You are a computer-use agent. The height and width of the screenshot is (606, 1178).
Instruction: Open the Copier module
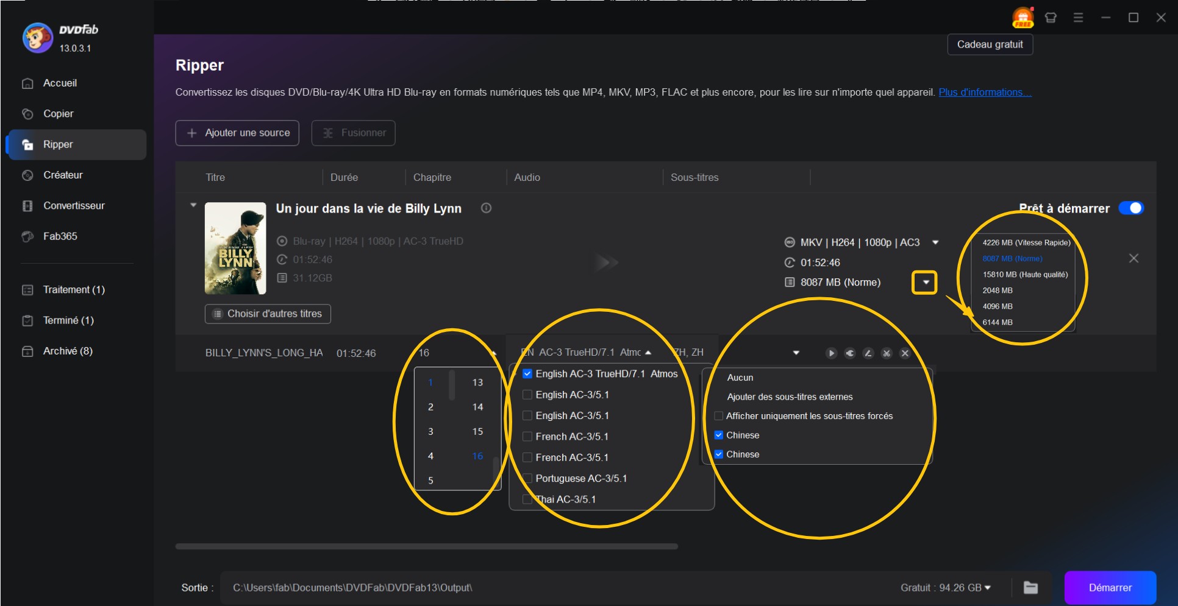(58, 113)
